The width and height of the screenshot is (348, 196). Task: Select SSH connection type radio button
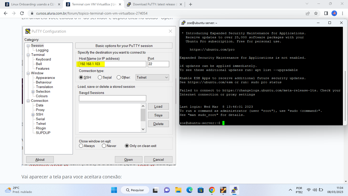coord(81,77)
